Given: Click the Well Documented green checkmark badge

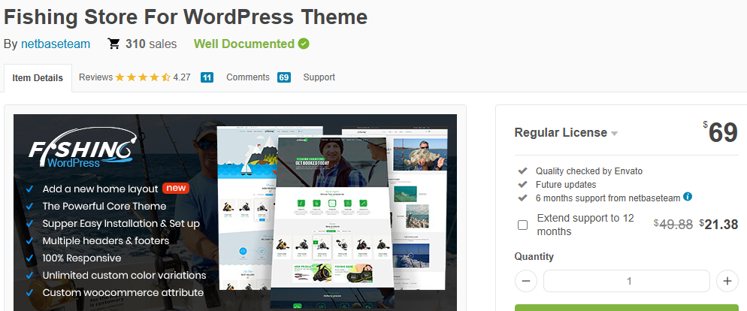Looking at the screenshot, I should pos(304,44).
